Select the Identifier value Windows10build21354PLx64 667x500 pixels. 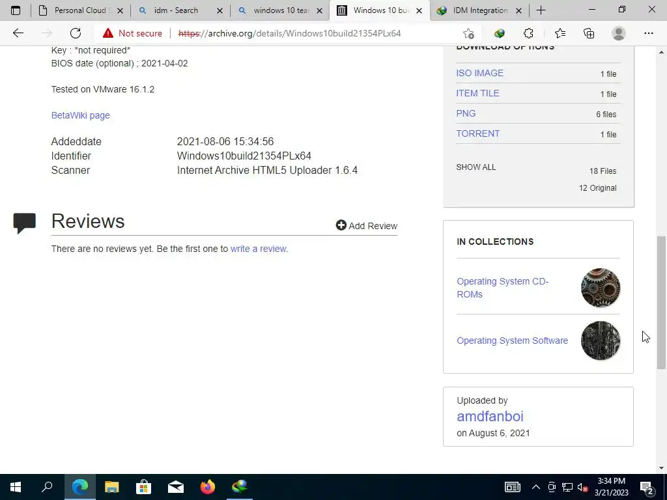(x=244, y=156)
